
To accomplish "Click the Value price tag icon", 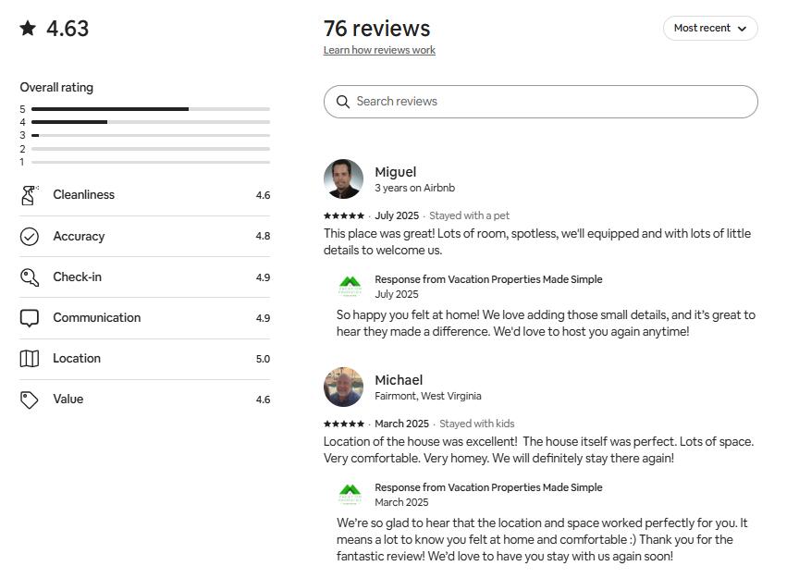I will tap(29, 400).
